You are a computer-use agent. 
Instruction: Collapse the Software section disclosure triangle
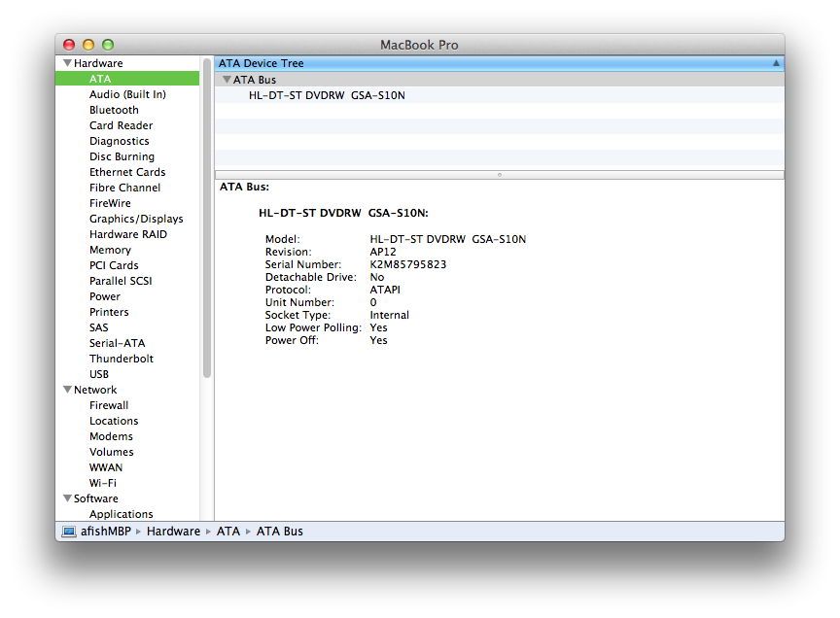pyautogui.click(x=67, y=498)
